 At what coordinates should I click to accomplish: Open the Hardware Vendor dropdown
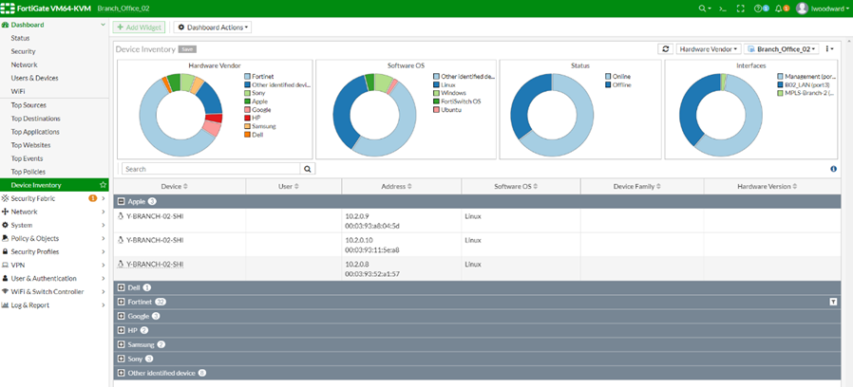click(708, 48)
